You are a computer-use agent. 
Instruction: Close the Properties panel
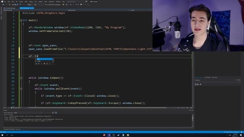(x=240, y=80)
